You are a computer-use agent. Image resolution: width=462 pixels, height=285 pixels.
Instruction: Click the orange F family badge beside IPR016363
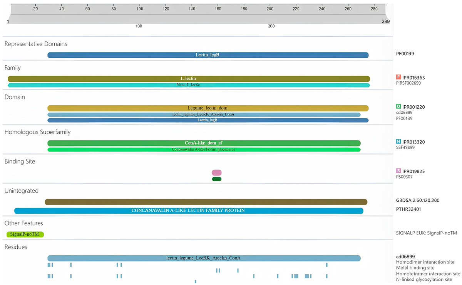(399, 77)
